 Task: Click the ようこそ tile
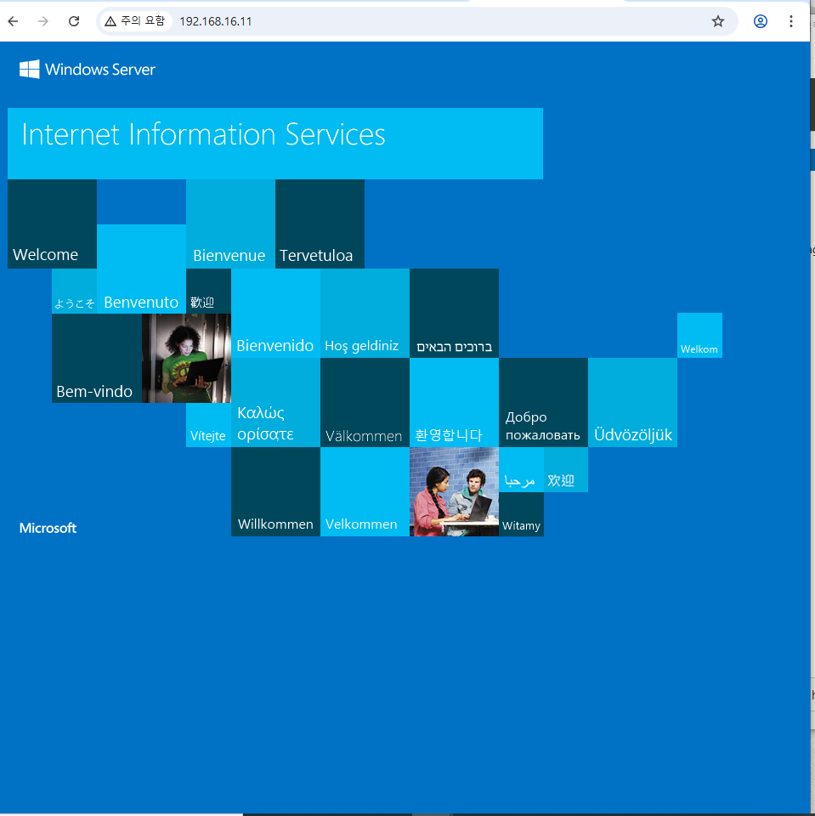coord(75,291)
